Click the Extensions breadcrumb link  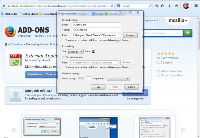(x=17, y=44)
